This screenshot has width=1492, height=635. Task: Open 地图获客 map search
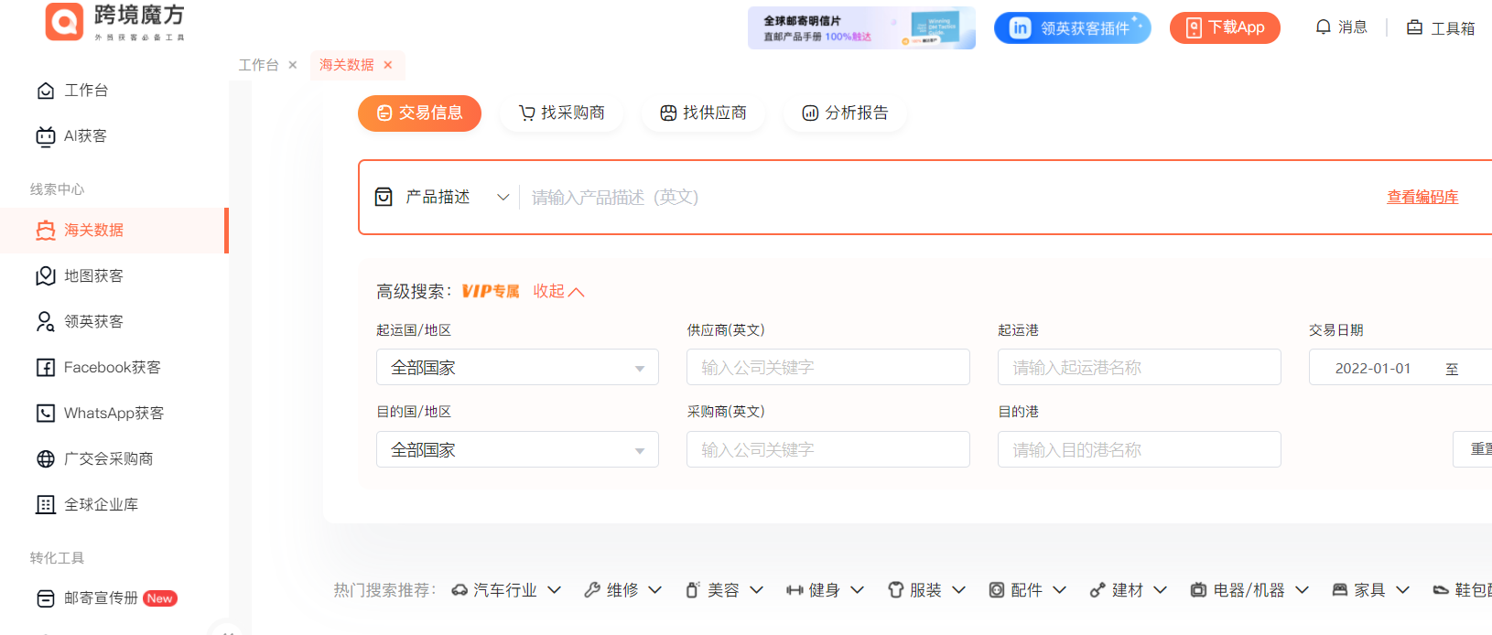(93, 276)
